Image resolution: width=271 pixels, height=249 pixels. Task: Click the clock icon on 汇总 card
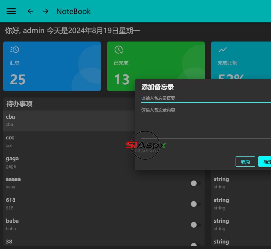click(x=15, y=50)
